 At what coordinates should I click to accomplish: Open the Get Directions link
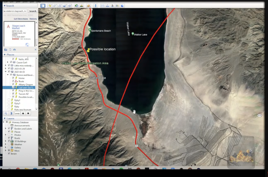[x=21, y=19]
